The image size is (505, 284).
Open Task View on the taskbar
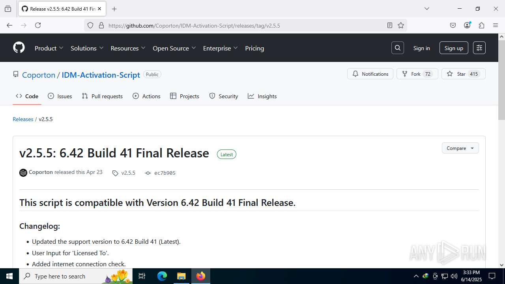(x=142, y=276)
